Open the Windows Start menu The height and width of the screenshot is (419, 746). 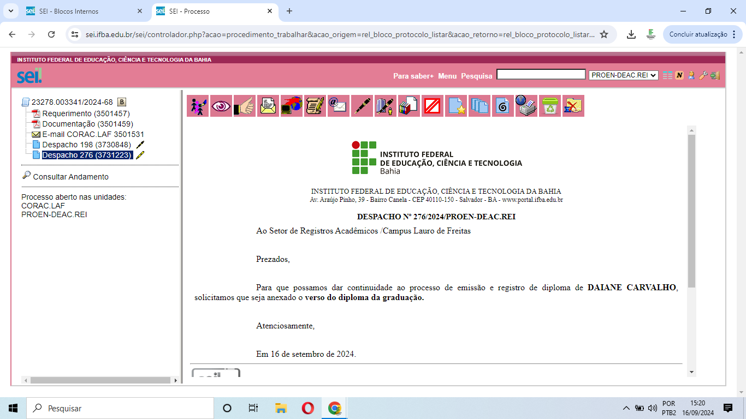13,408
